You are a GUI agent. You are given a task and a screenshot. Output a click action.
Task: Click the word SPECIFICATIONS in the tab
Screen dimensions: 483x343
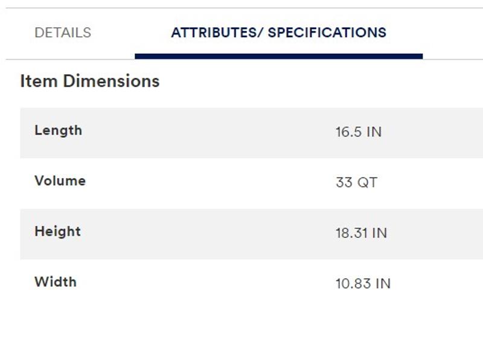(x=327, y=33)
